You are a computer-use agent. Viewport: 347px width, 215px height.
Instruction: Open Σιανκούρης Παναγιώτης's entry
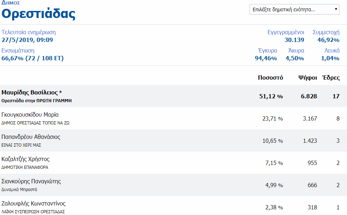[31, 182]
